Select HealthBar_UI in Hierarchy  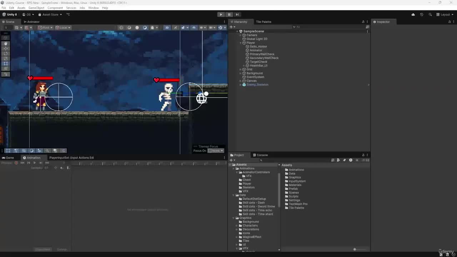pyautogui.click(x=258, y=66)
